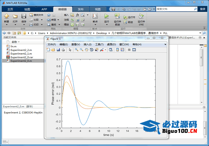Switch to the 视图 (View) tab
Image resolution: width=209 pixels, height=146 pixels.
[98, 9]
